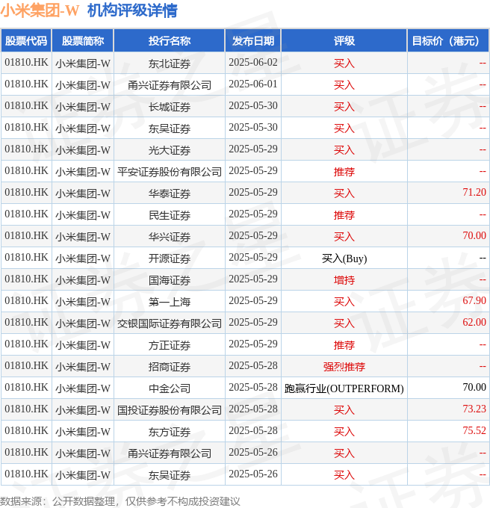
Task: Select the 长城证券 cell
Action: pyautogui.click(x=170, y=107)
